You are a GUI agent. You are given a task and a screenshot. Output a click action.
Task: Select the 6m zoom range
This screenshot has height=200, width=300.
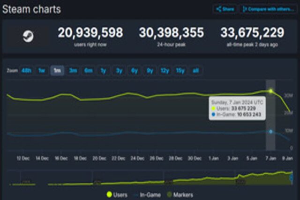pyautogui.click(x=89, y=71)
